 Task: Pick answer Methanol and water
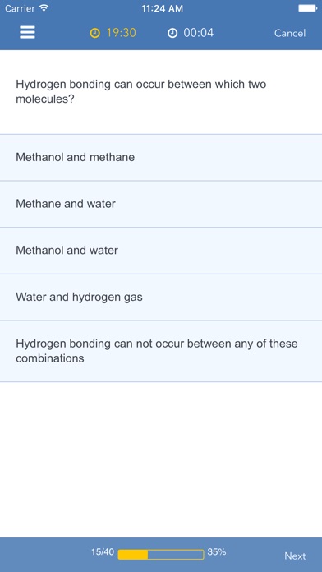(x=161, y=251)
